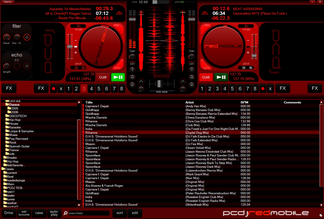This screenshot has height=219, width=324.
Task: Click the DISCOTECH folder icon
Action: [x=7, y=116]
